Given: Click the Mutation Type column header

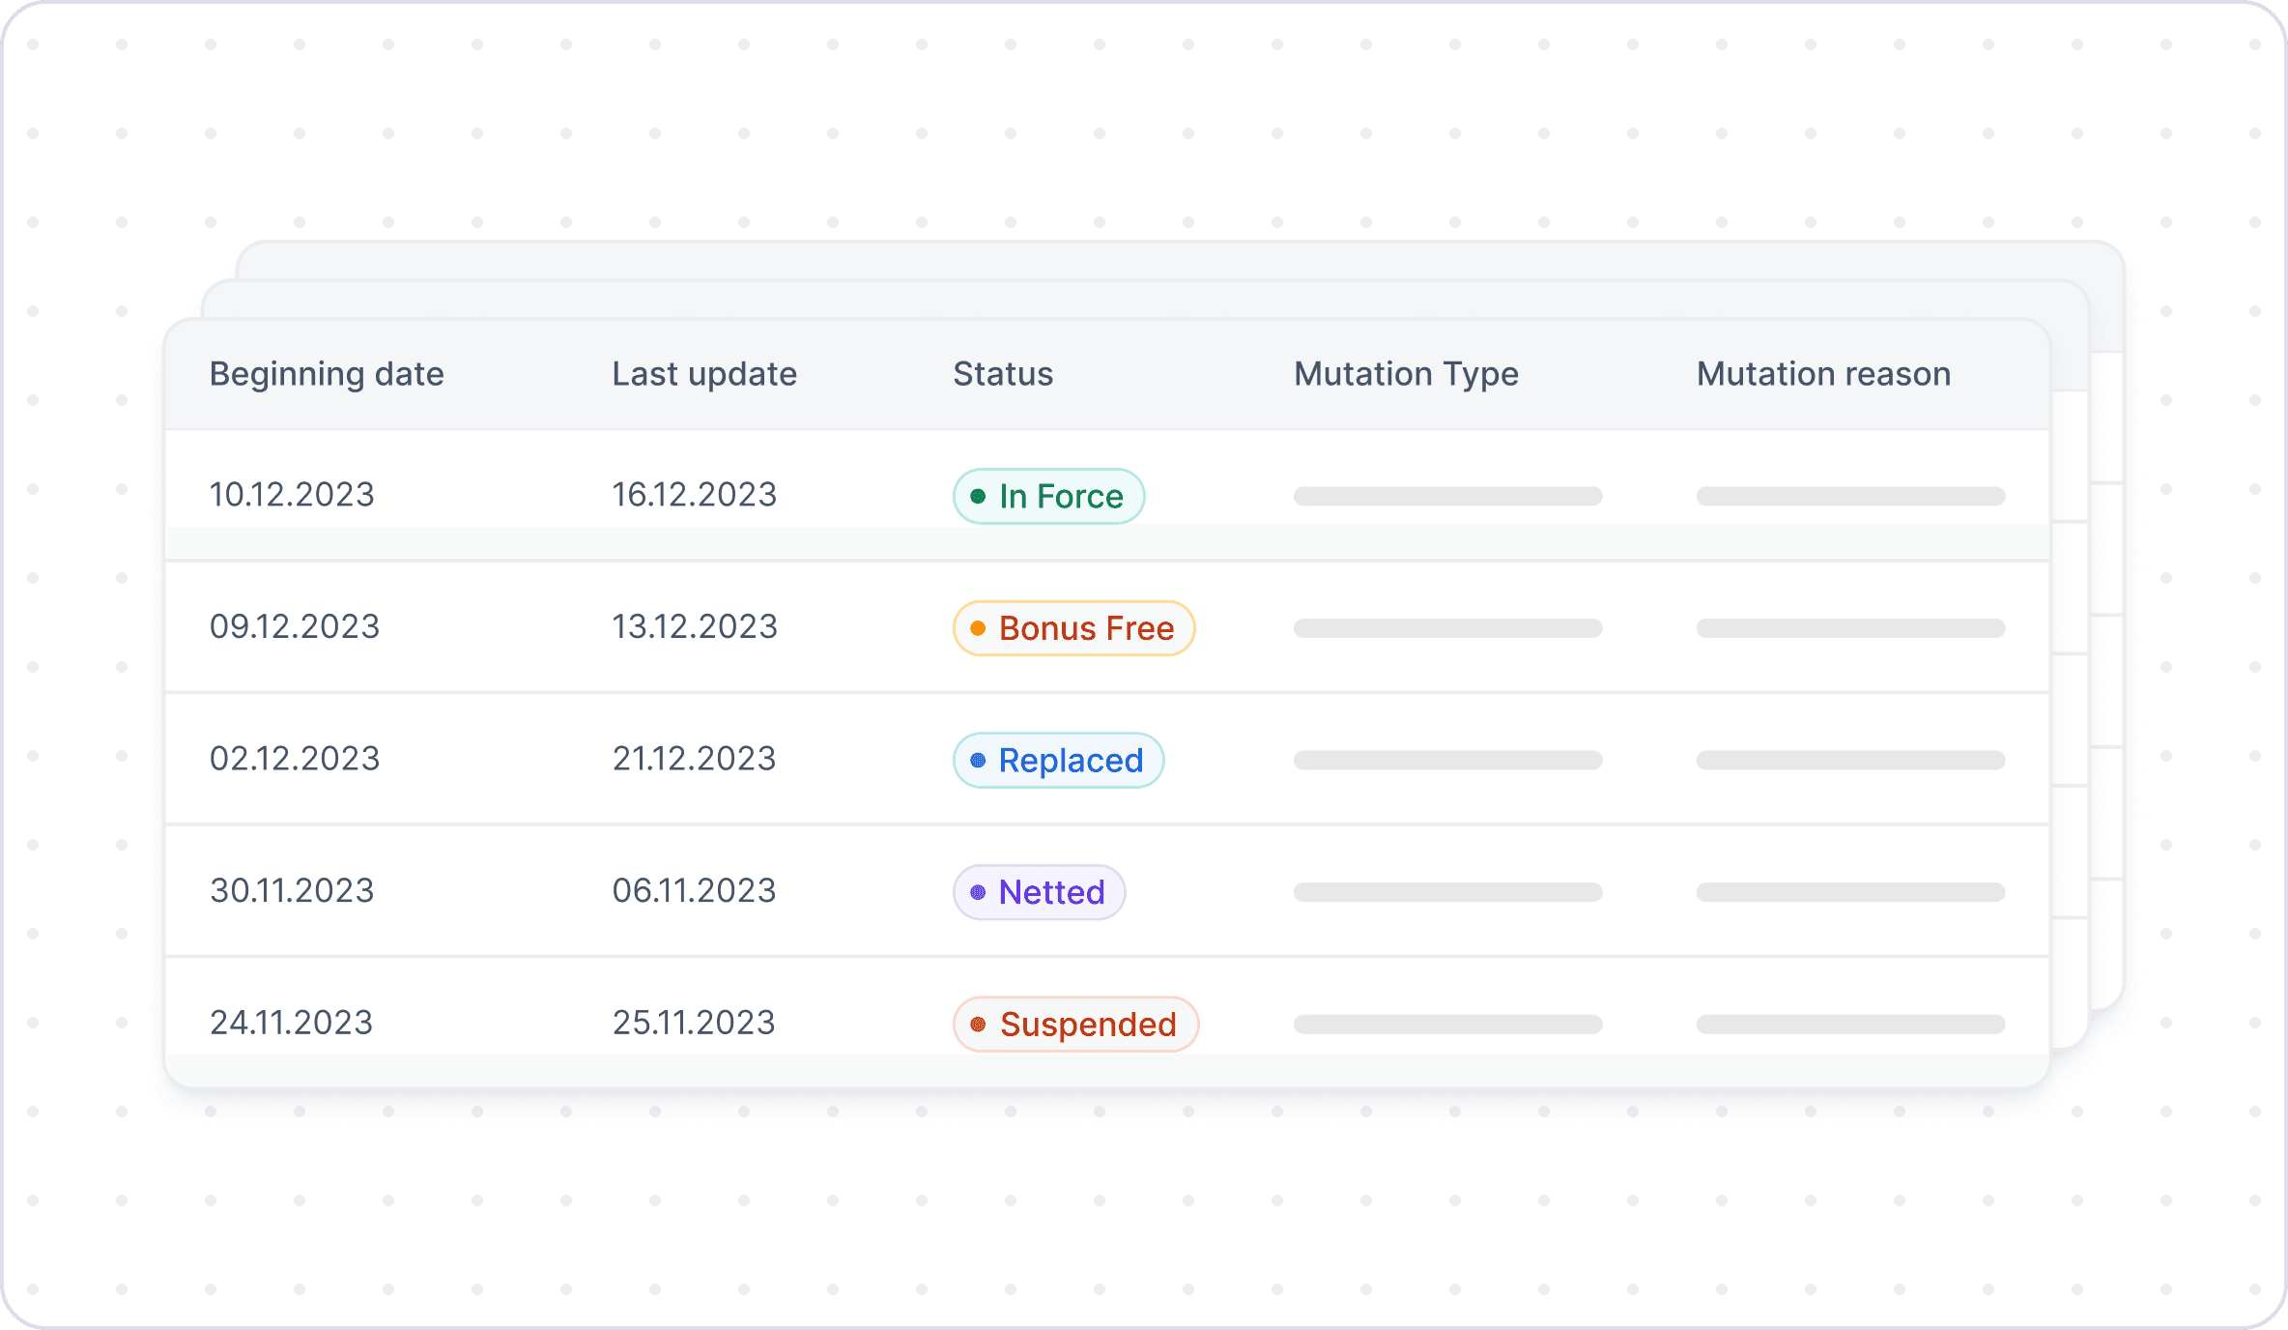Looking at the screenshot, I should 1406,374.
